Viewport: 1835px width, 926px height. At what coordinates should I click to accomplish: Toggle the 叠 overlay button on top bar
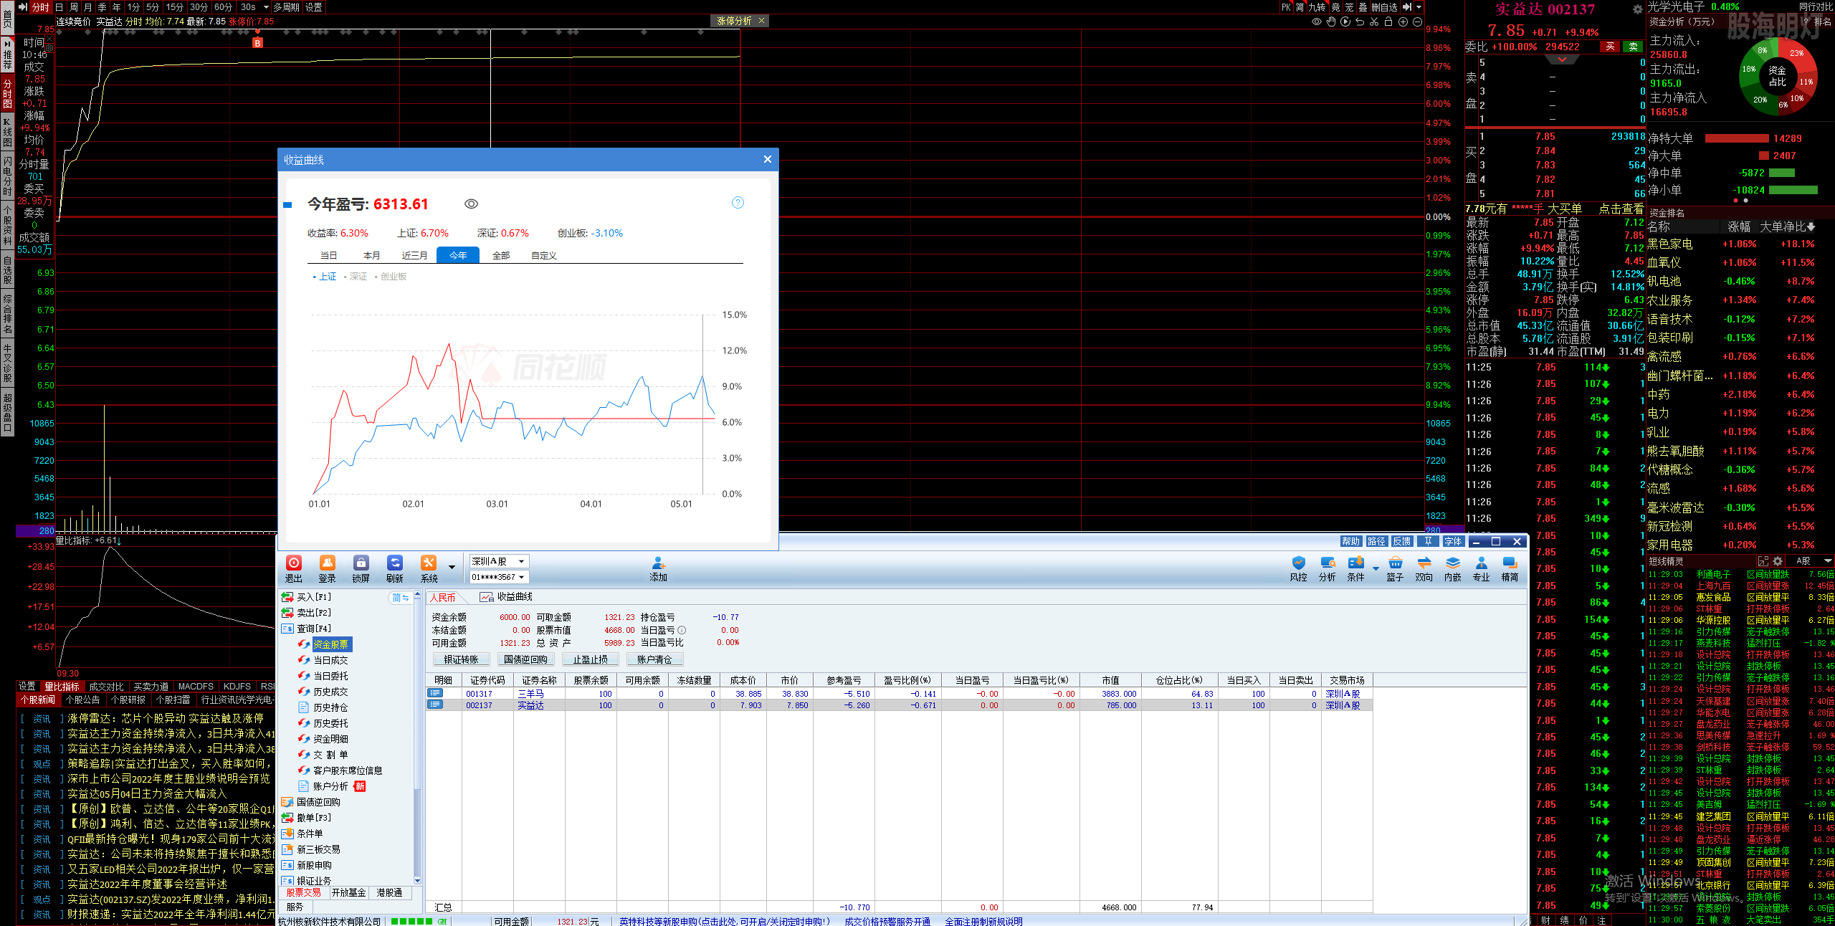tap(1363, 7)
